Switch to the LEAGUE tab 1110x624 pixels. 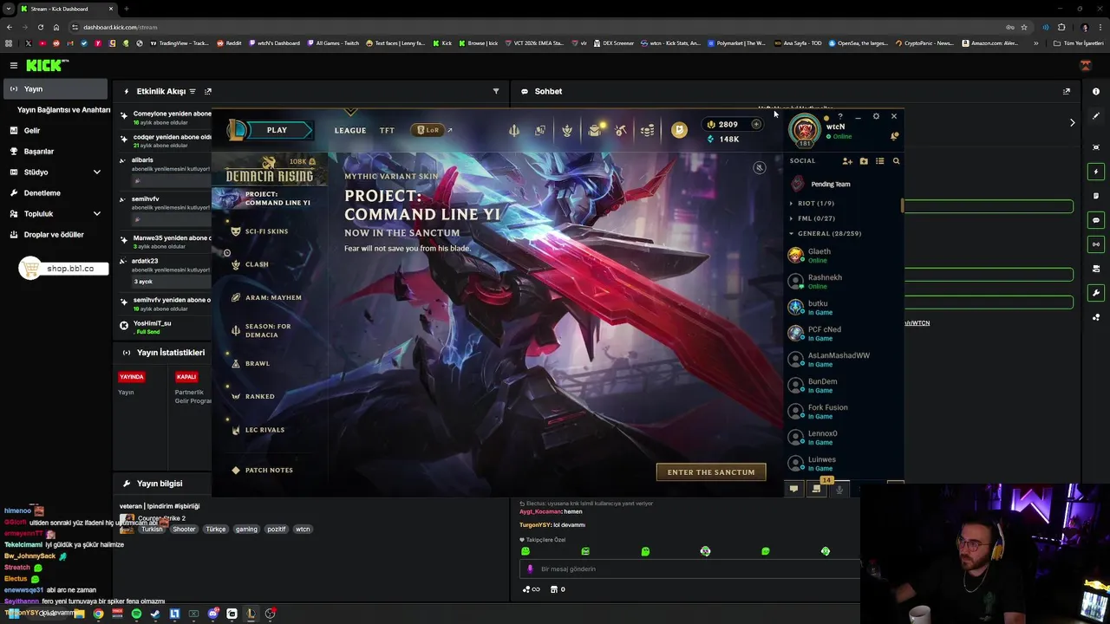point(350,130)
